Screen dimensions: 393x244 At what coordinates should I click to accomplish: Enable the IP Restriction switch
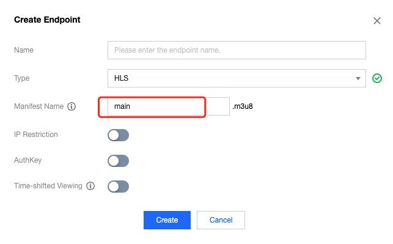pyautogui.click(x=119, y=135)
